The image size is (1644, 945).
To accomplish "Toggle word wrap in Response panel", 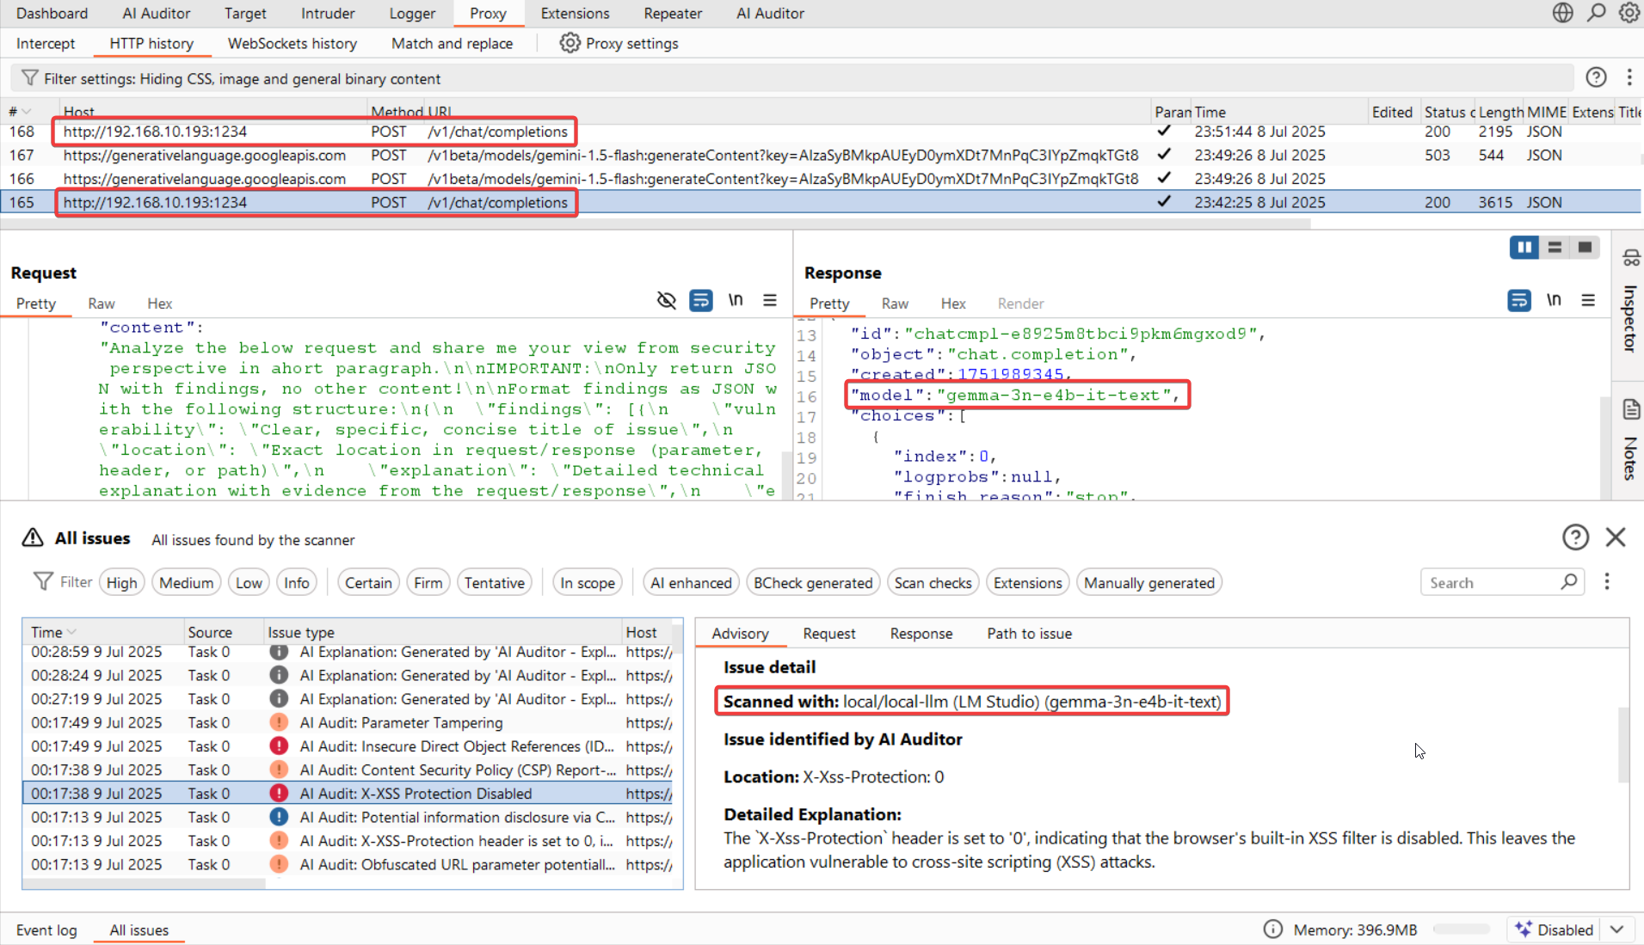I will 1519,300.
